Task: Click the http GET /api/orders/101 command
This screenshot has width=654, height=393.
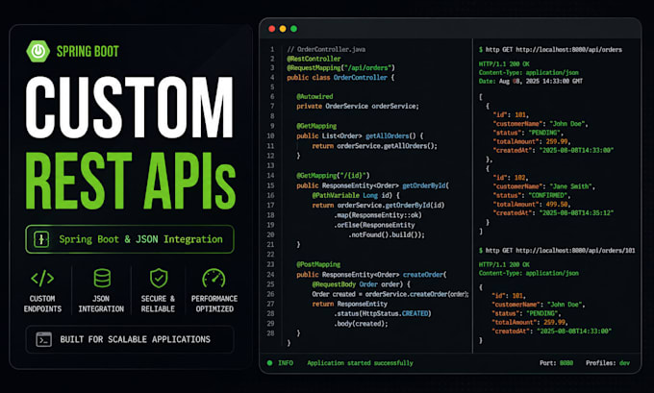Action: [557, 251]
